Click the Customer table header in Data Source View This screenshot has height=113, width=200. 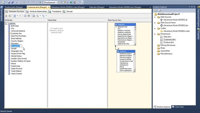coord(126,51)
